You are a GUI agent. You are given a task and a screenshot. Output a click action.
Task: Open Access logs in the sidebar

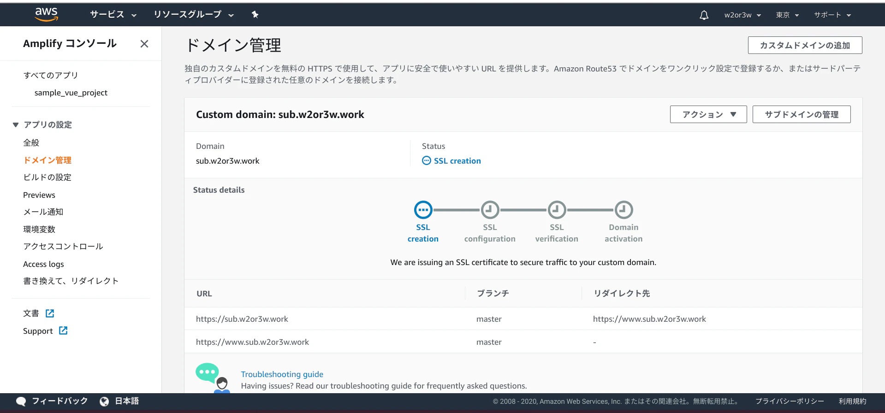pos(43,264)
